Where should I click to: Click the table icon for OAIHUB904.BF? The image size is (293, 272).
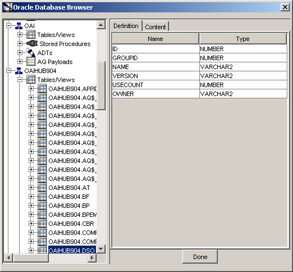click(x=42, y=196)
